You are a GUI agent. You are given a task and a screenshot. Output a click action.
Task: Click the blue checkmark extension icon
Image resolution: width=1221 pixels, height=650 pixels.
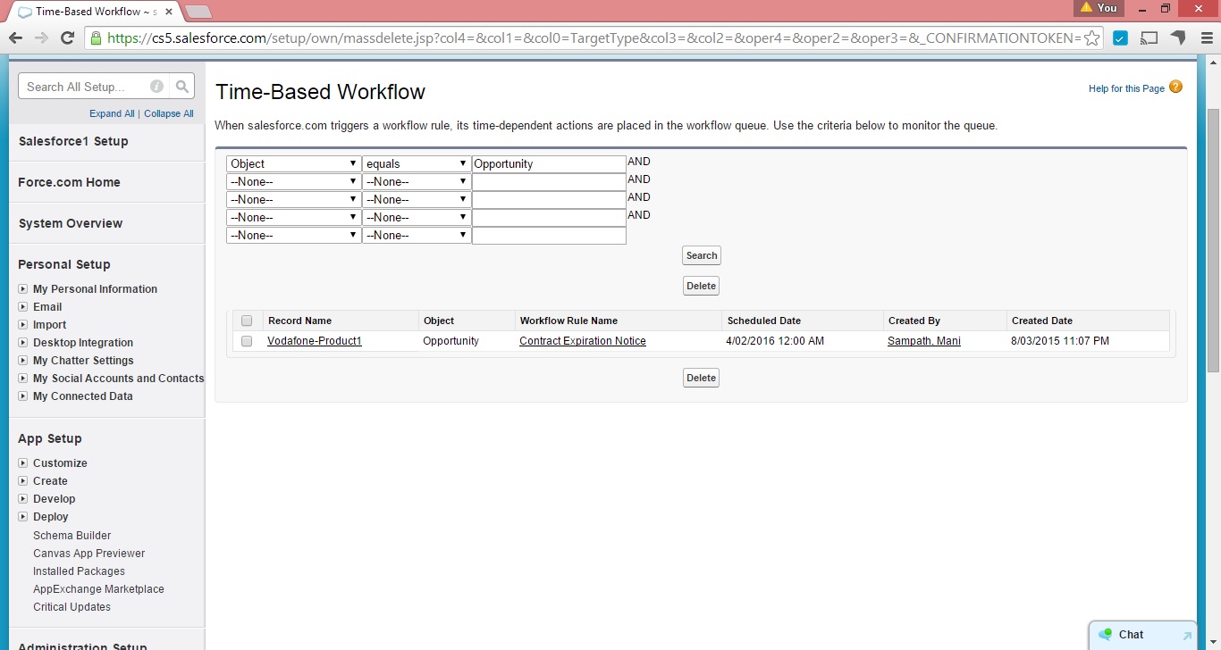click(x=1120, y=38)
